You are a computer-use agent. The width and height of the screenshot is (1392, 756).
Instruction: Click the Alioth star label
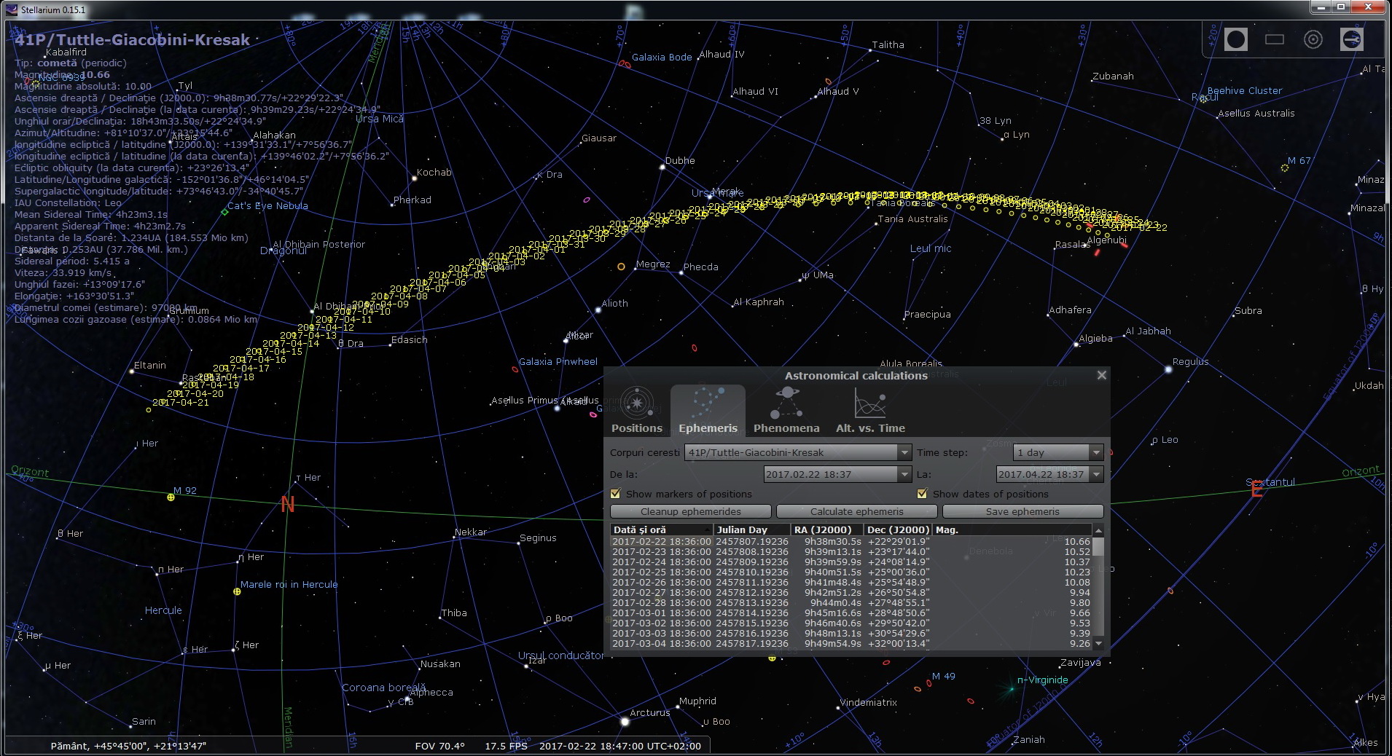coord(614,304)
